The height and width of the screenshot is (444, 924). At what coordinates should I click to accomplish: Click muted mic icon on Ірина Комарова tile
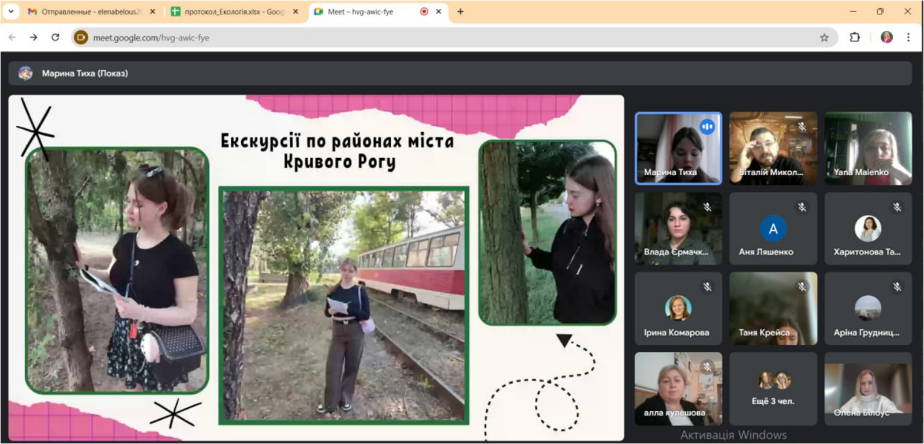click(x=707, y=287)
